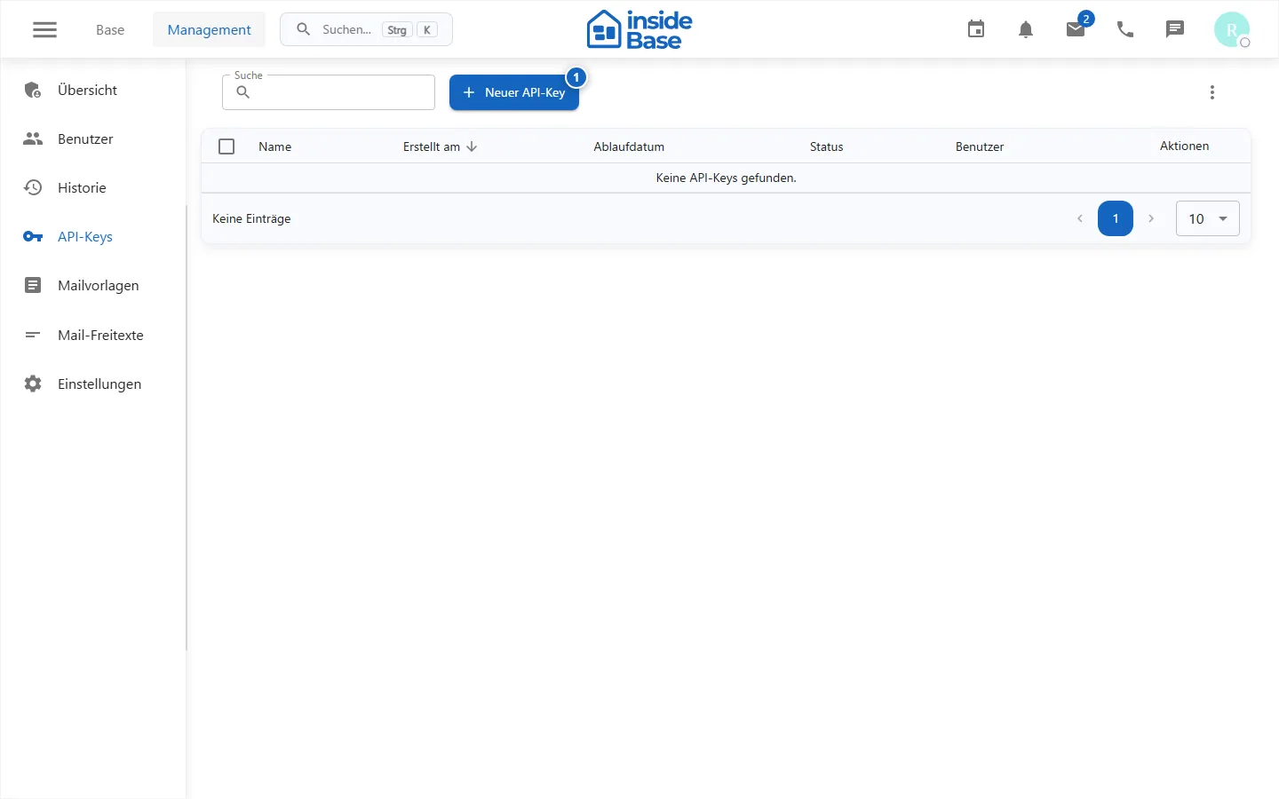Open the calendar icon in header
Screen dimensions: 1279x799
coord(976,29)
